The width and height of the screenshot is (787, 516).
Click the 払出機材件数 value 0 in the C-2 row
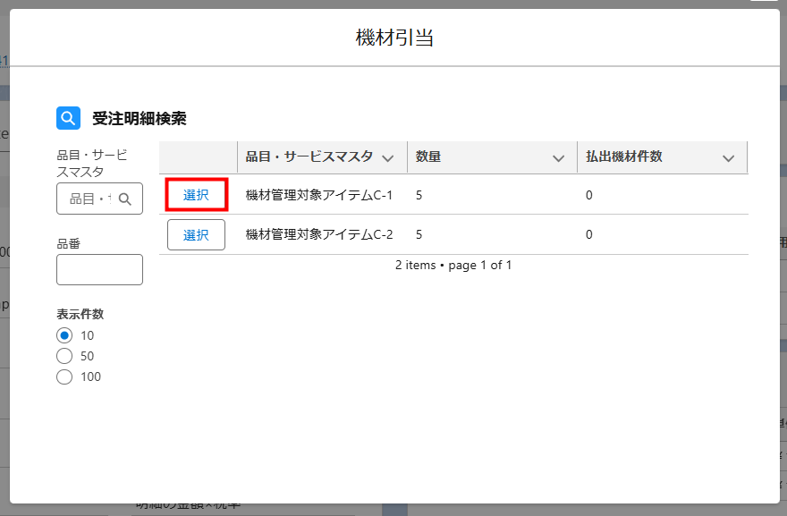point(589,235)
